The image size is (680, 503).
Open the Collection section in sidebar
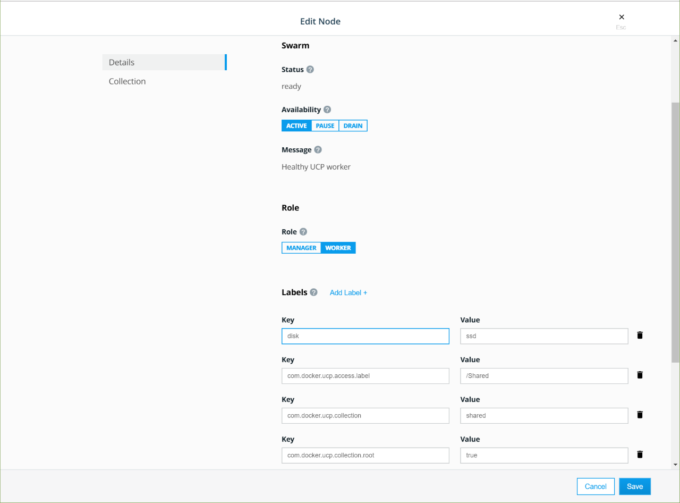[x=127, y=81]
